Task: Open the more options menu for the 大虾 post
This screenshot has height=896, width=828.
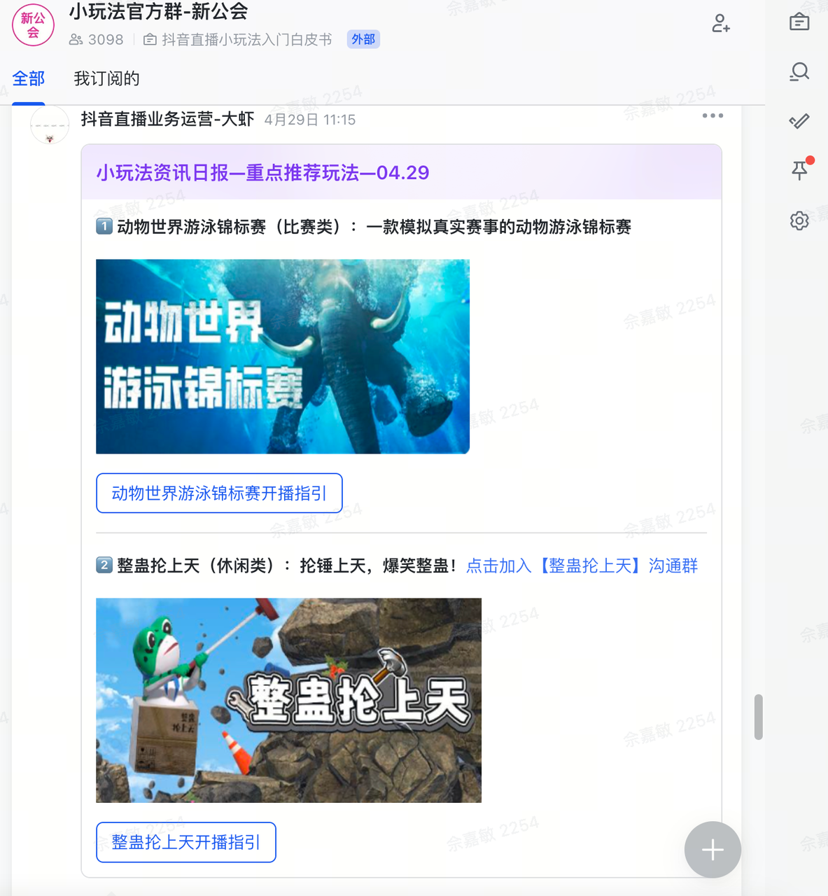Action: pos(713,115)
